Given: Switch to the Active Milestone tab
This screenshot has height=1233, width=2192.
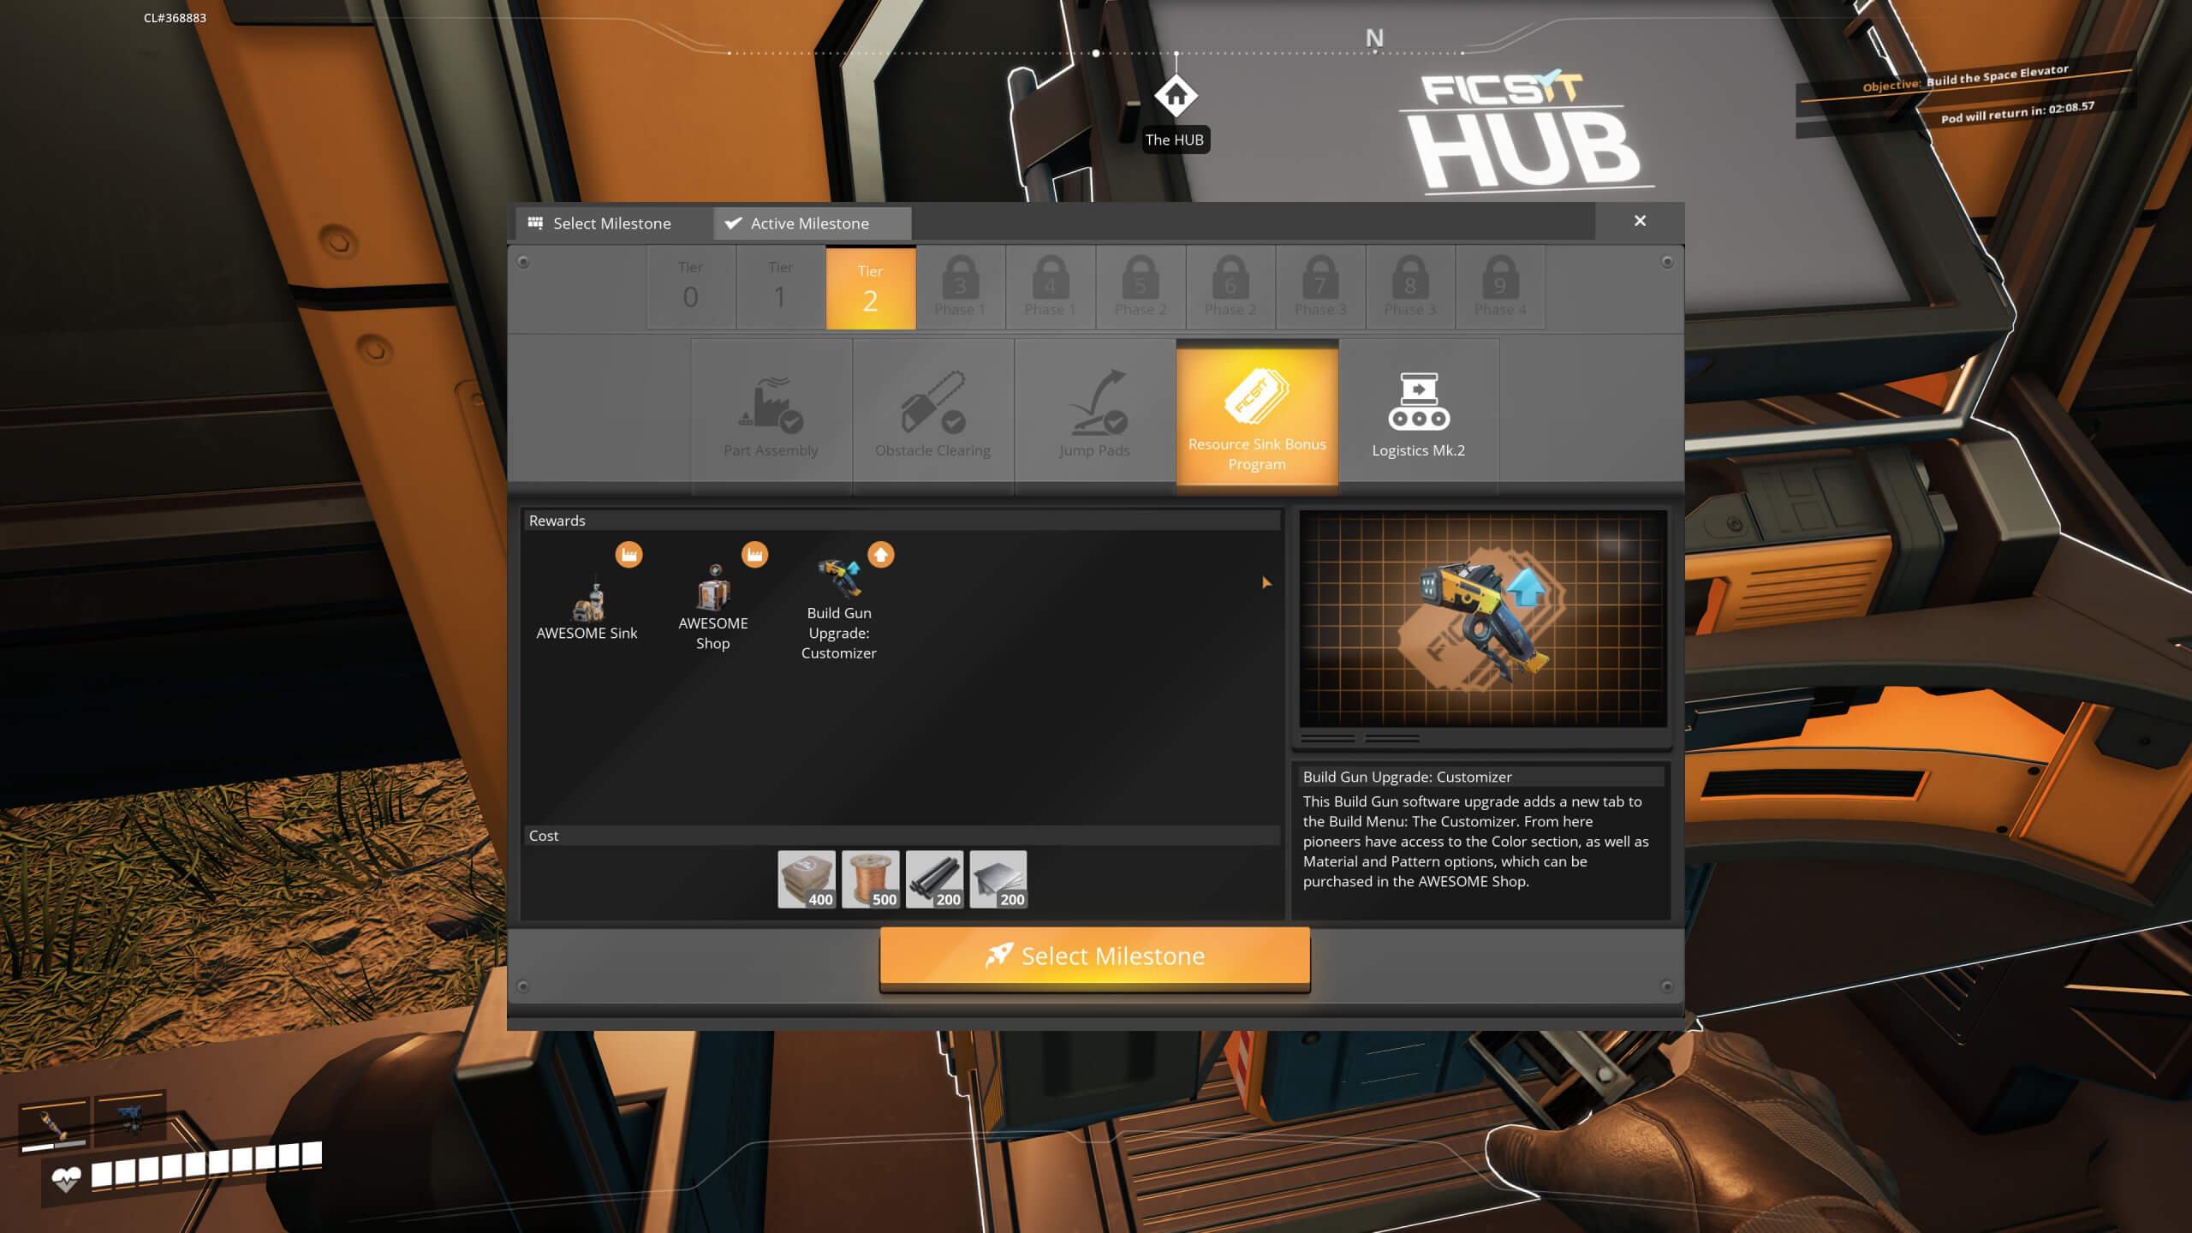Looking at the screenshot, I should point(810,223).
